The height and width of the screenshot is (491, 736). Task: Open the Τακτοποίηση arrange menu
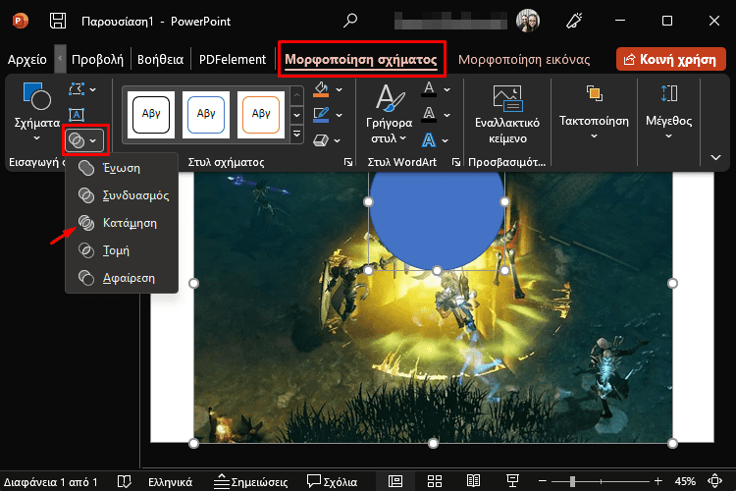594,112
